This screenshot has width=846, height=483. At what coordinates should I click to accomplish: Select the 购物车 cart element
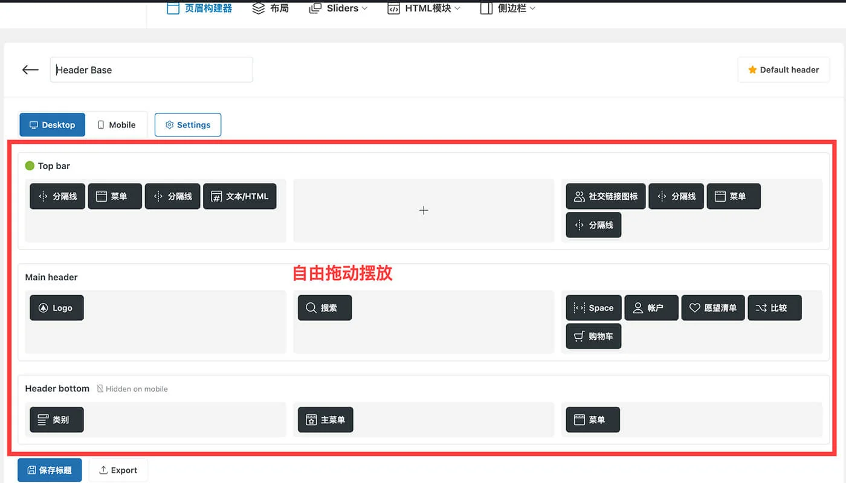[593, 336]
